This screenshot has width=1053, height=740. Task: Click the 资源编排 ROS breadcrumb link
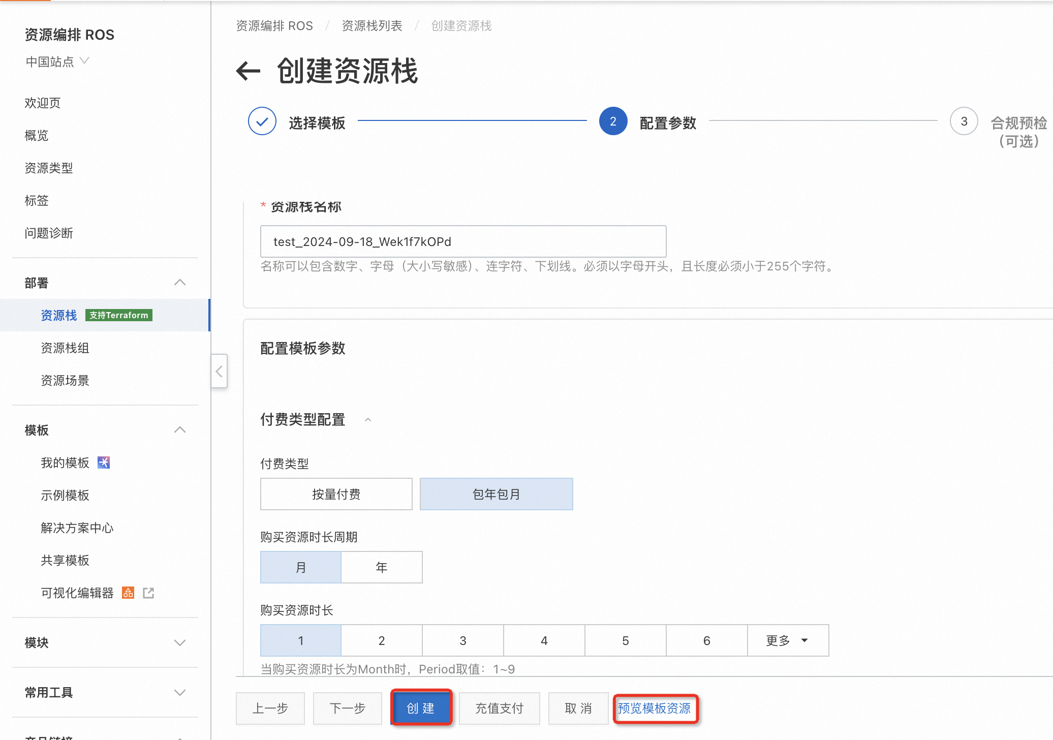[274, 25]
